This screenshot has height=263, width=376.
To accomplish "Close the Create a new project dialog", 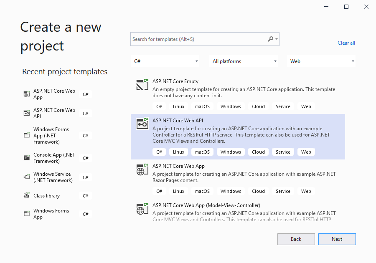I will 366,7.
